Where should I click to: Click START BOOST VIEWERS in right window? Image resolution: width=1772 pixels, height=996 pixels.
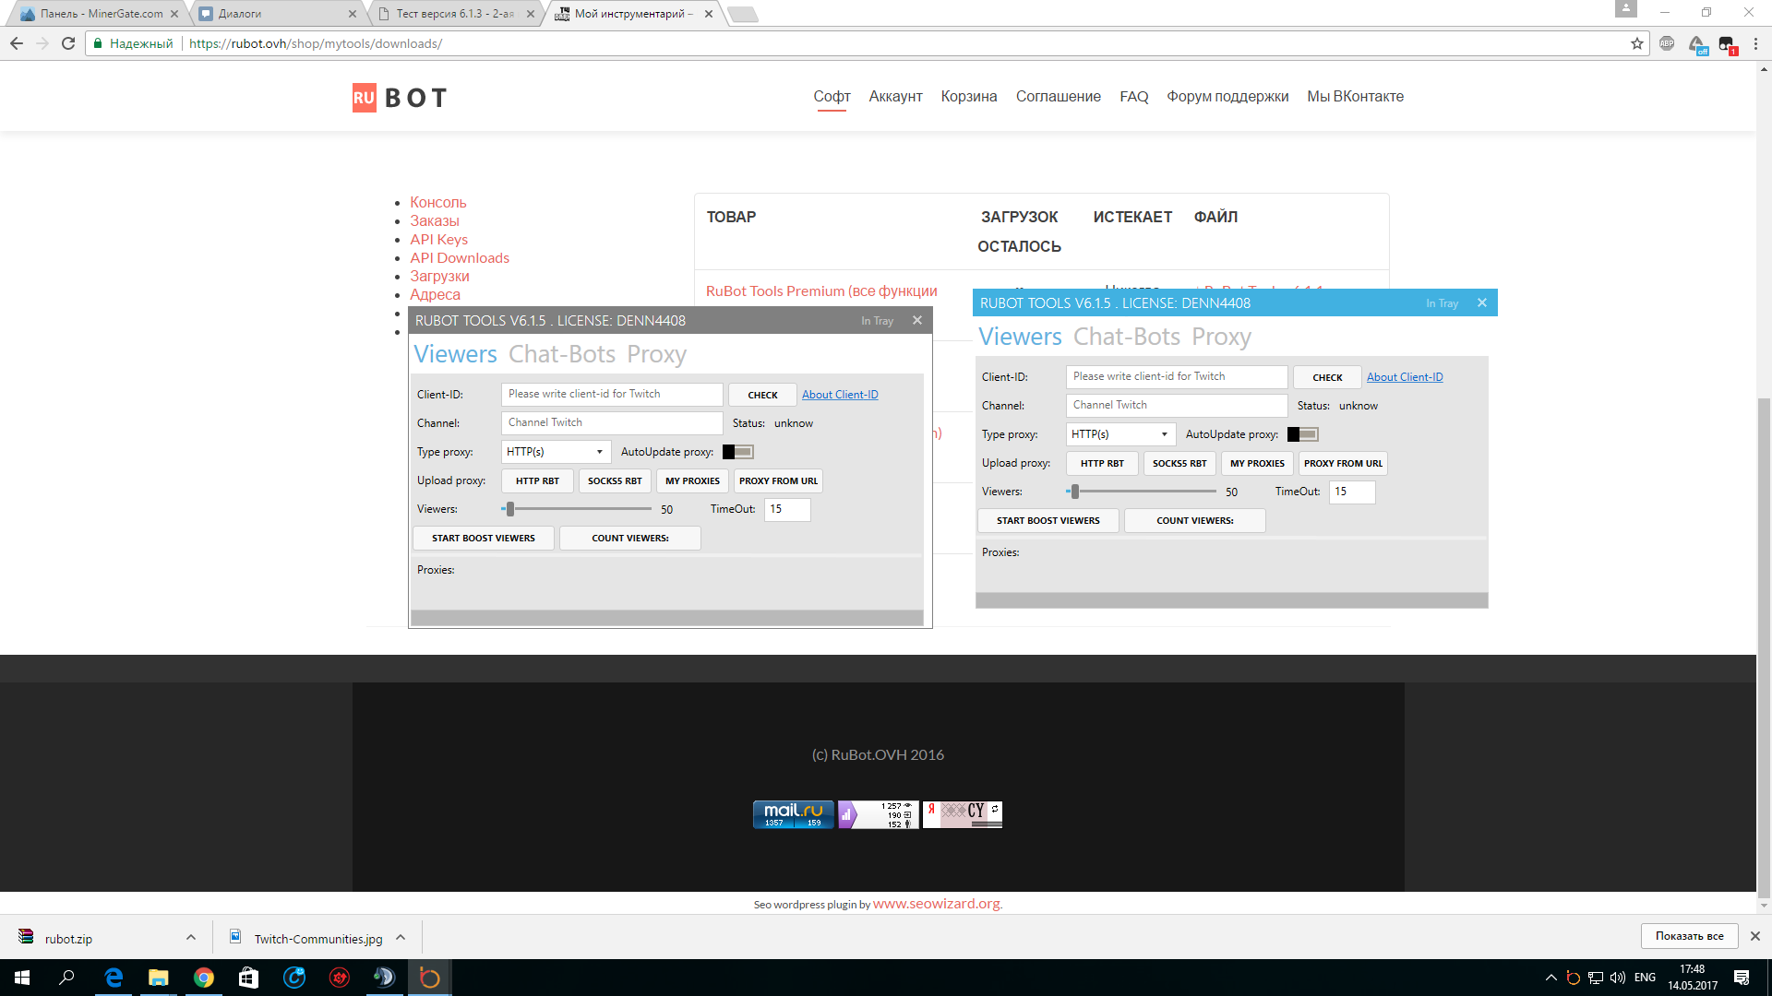coord(1048,521)
